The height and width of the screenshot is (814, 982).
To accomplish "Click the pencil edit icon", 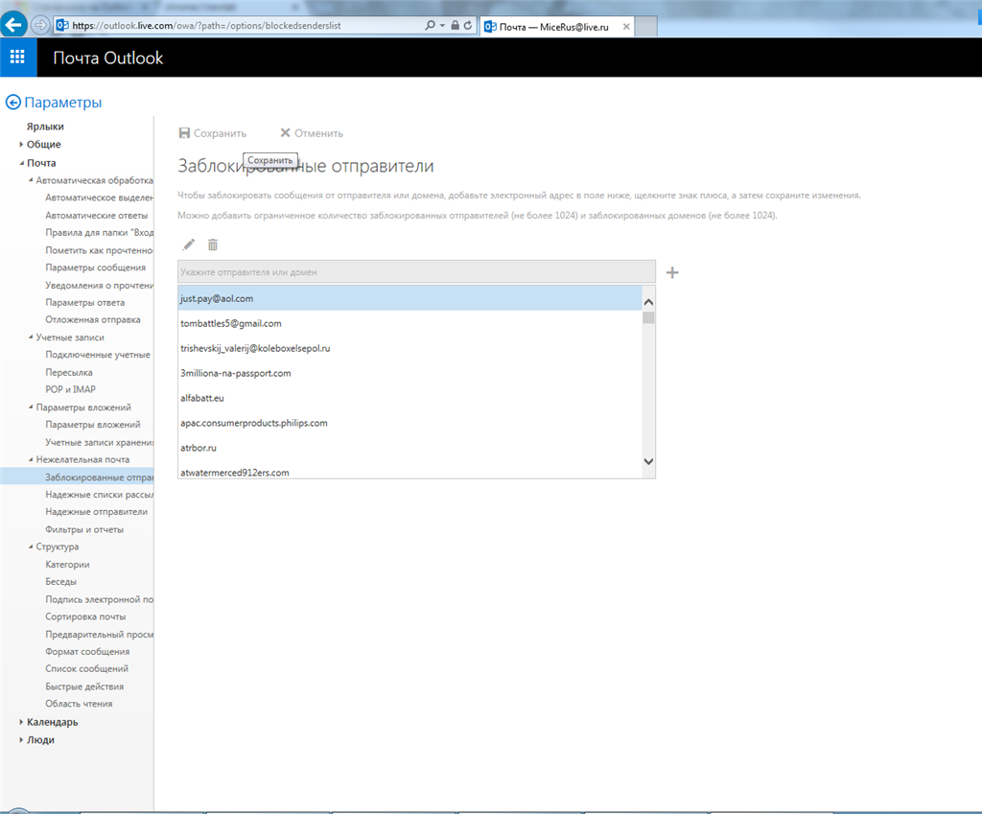I will click(x=189, y=244).
